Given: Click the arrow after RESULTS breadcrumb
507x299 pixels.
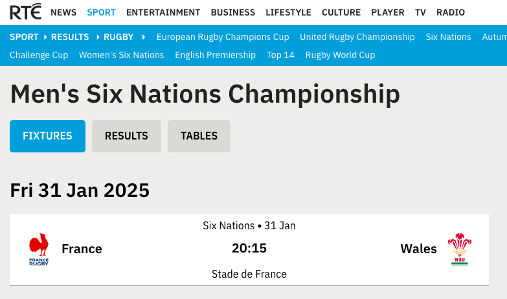Looking at the screenshot, I should tap(98, 37).
